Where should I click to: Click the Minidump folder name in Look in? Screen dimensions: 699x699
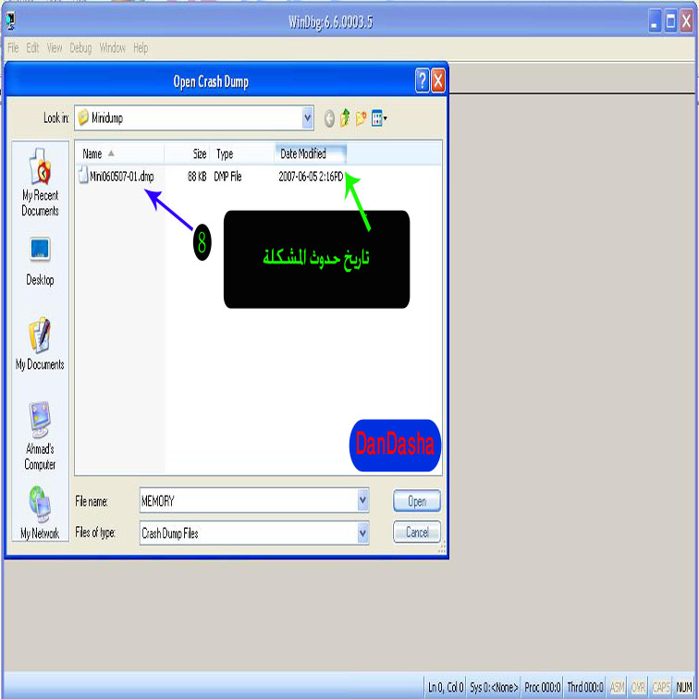tap(107, 118)
